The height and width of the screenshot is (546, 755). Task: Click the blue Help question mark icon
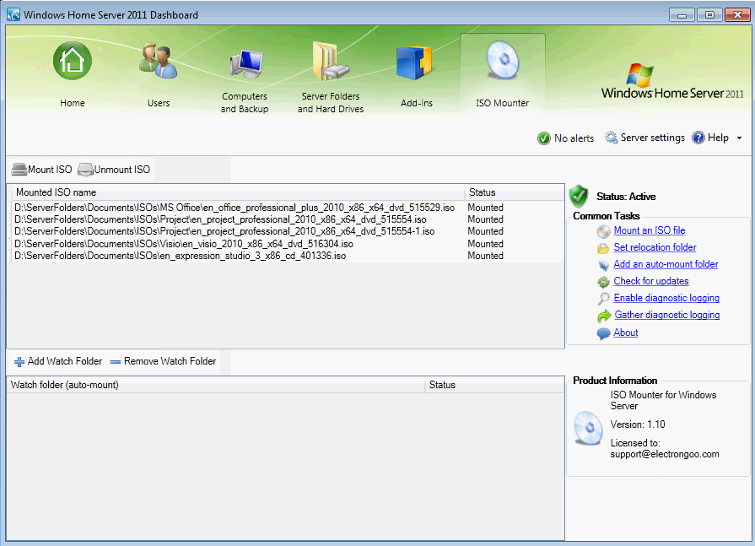698,138
